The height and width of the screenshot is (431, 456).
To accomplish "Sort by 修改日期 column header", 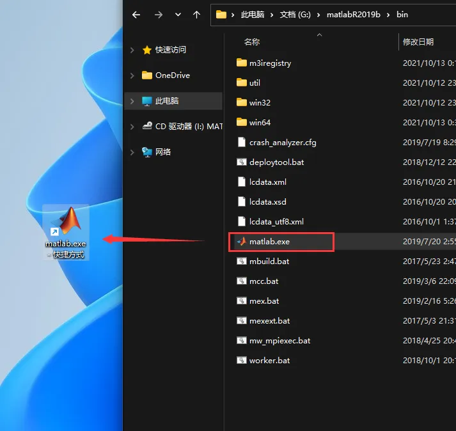I will [x=418, y=42].
